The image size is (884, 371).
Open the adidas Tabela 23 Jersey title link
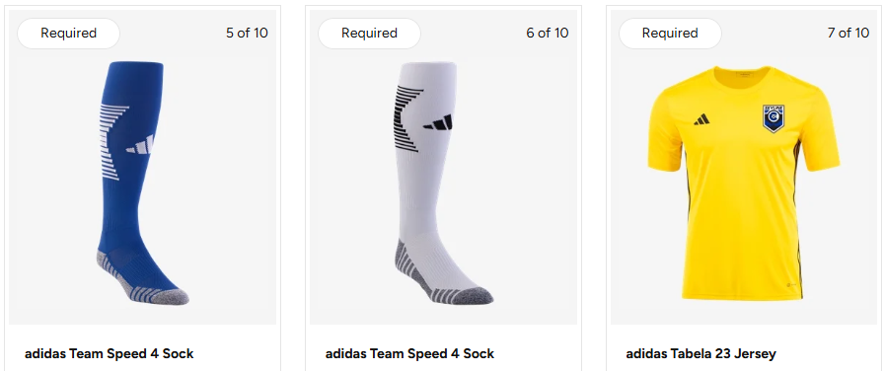click(x=700, y=354)
